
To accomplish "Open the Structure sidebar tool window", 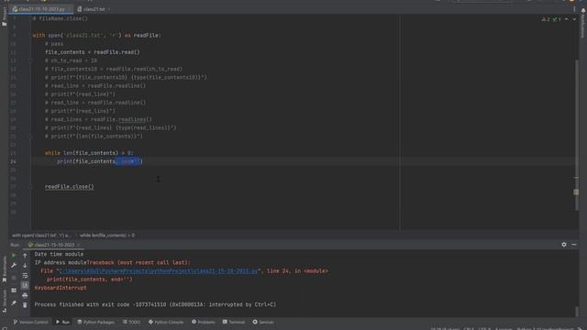I will [x=4, y=302].
